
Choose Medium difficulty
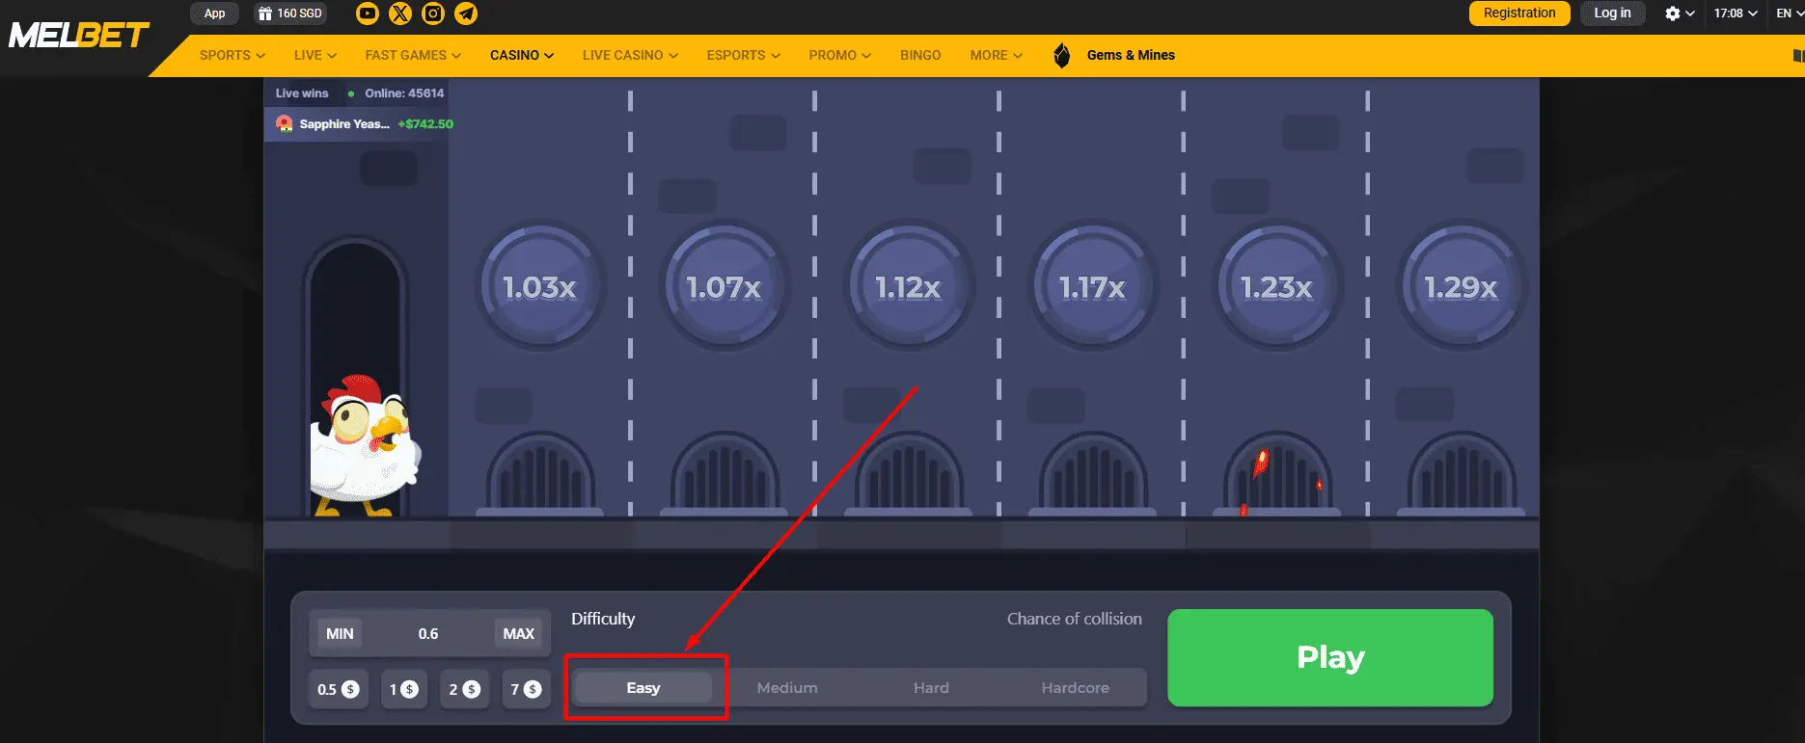[x=787, y=688]
